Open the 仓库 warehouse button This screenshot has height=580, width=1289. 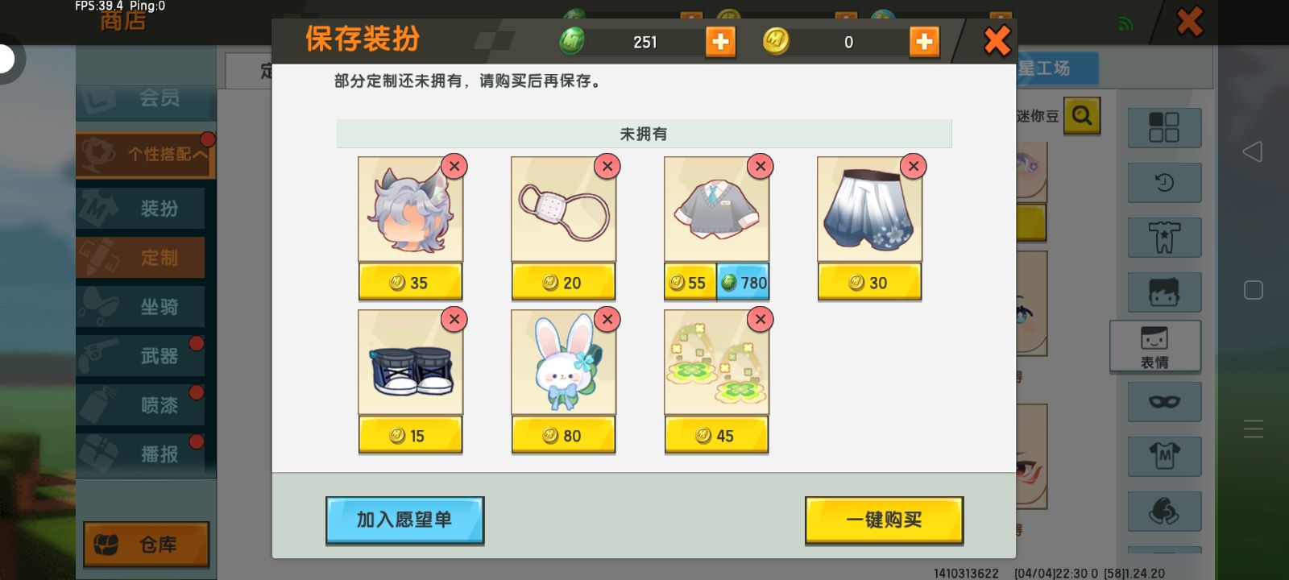[146, 545]
